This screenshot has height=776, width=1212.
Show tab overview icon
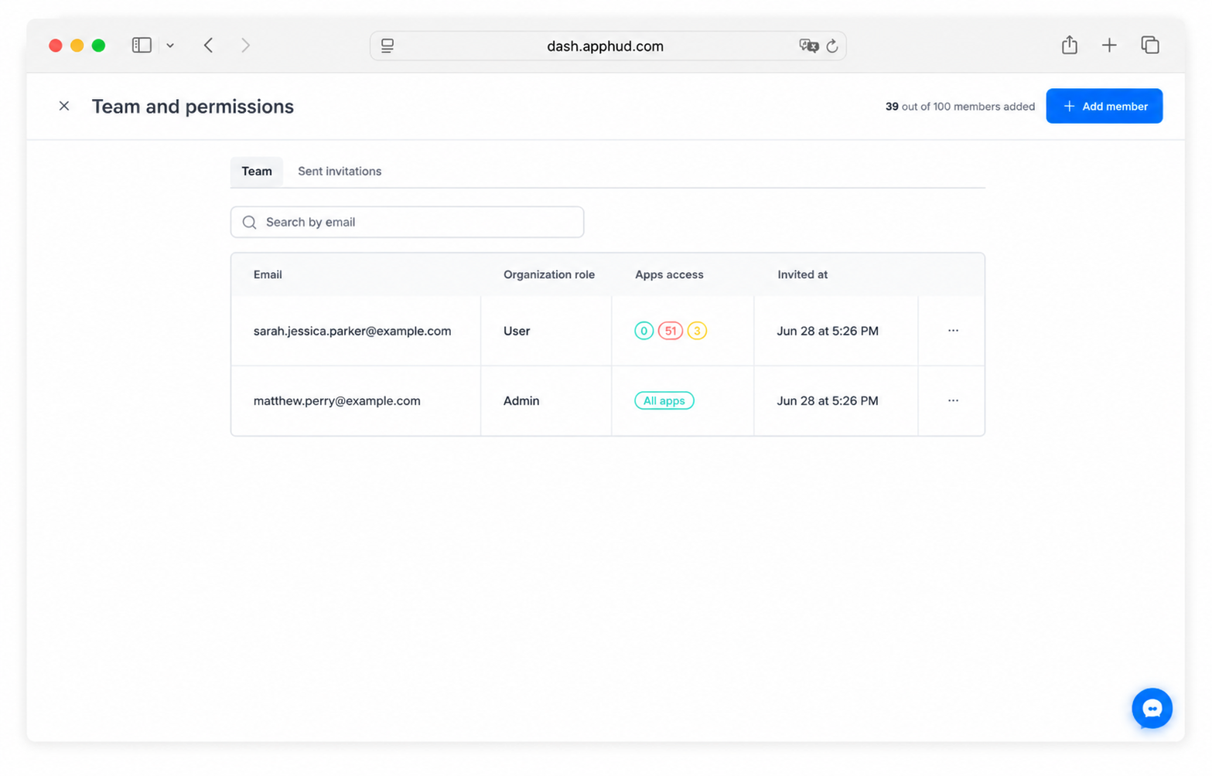click(x=1150, y=45)
